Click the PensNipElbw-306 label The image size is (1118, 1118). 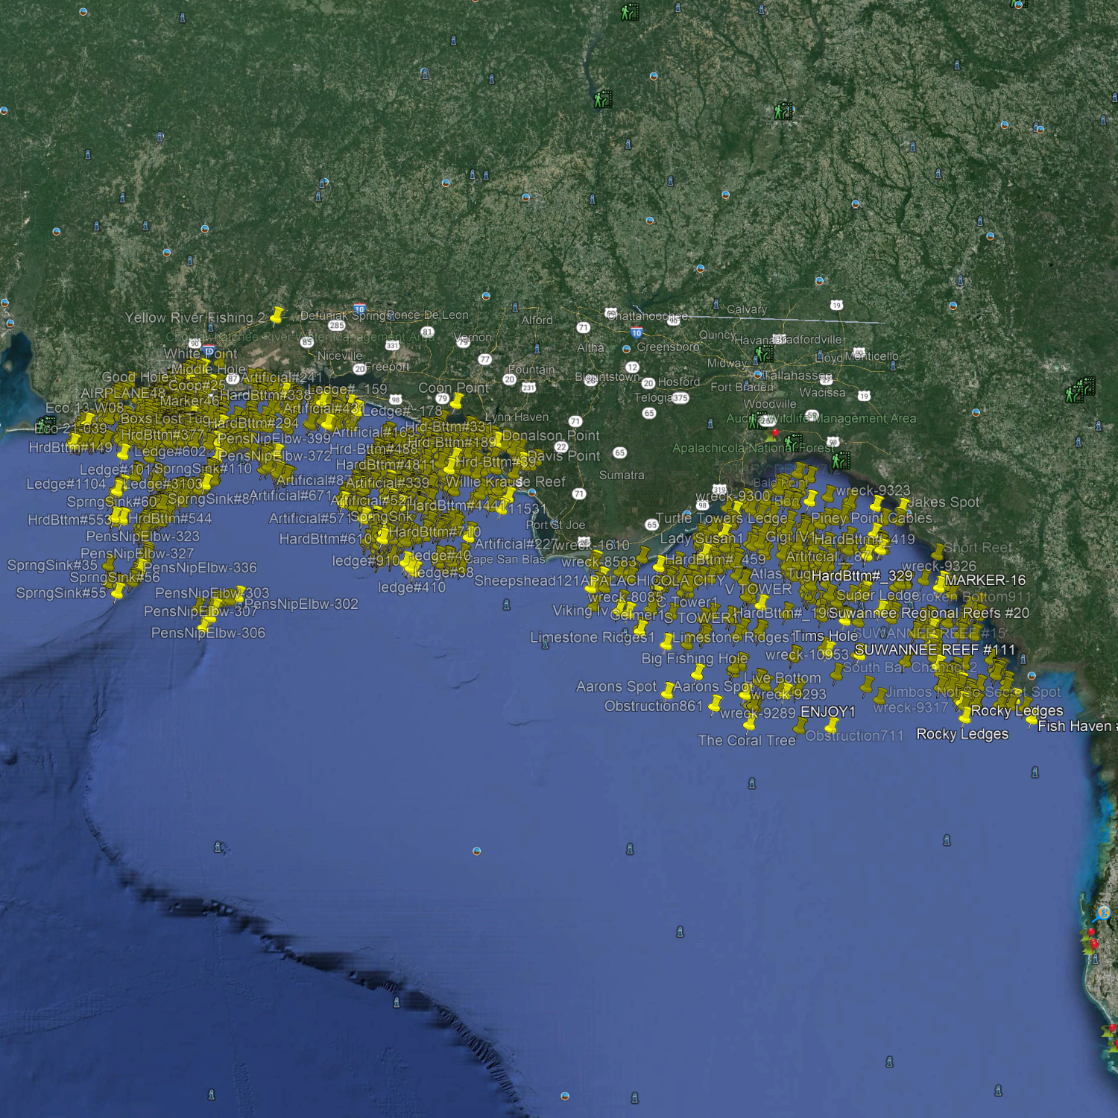pyautogui.click(x=208, y=633)
